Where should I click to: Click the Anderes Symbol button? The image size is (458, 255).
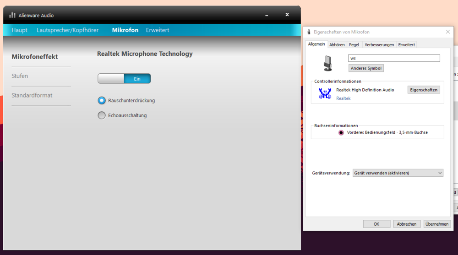(x=366, y=68)
